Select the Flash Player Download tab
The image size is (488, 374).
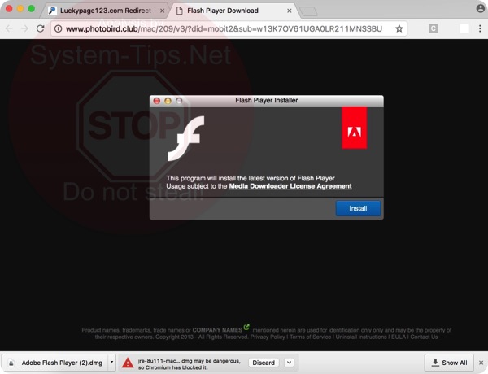click(222, 11)
